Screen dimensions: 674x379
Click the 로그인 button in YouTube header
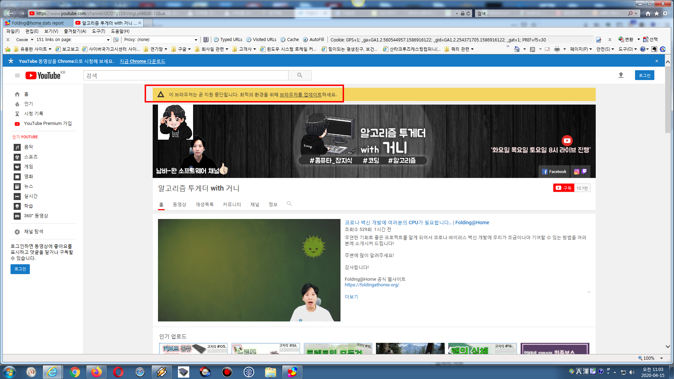[645, 75]
